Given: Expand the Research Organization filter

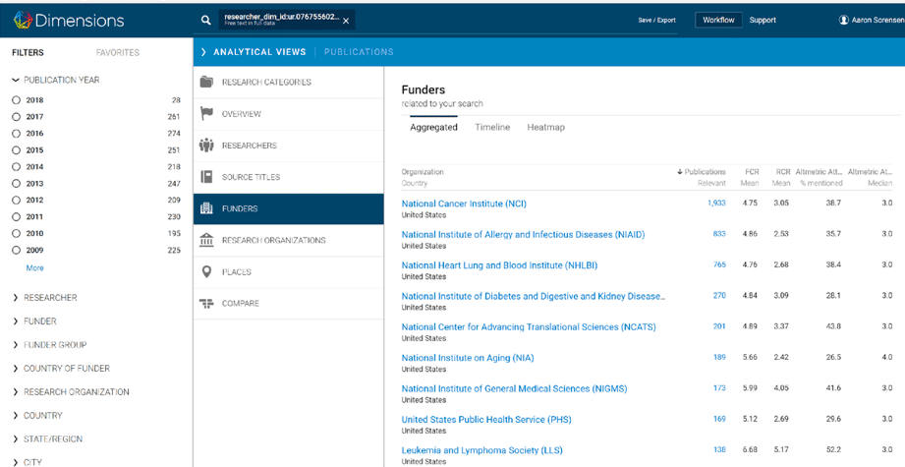Looking at the screenshot, I should (16, 392).
